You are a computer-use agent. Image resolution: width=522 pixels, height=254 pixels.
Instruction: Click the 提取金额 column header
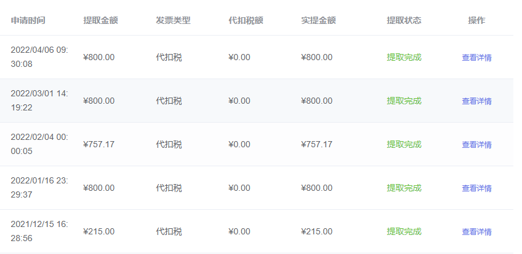point(100,20)
